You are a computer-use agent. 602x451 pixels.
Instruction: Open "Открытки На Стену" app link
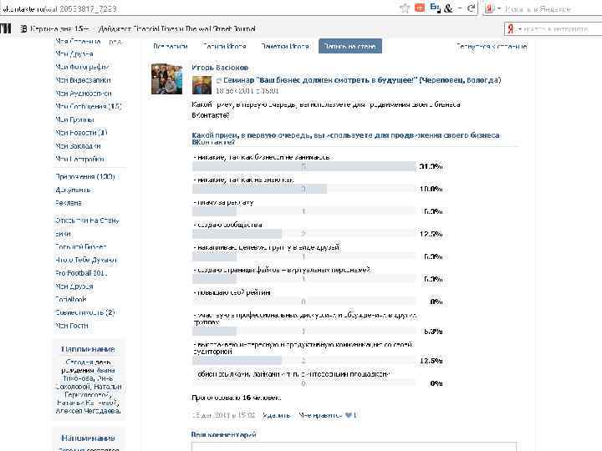point(87,220)
